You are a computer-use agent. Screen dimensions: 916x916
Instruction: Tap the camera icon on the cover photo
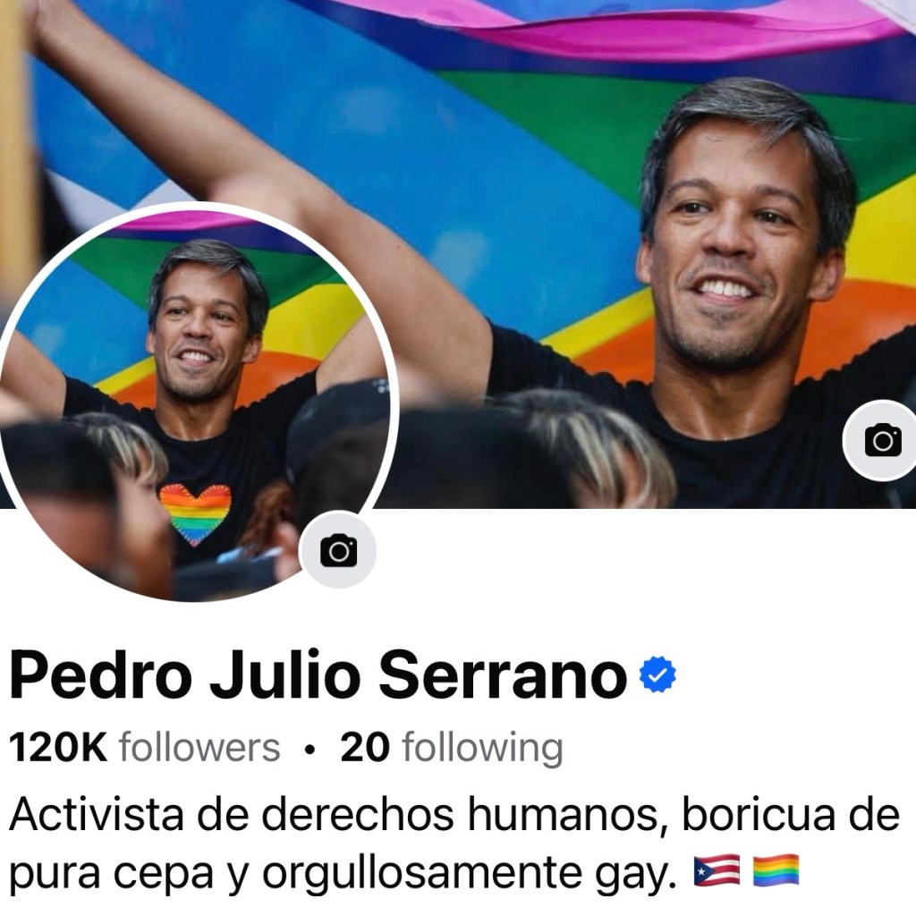(882, 440)
